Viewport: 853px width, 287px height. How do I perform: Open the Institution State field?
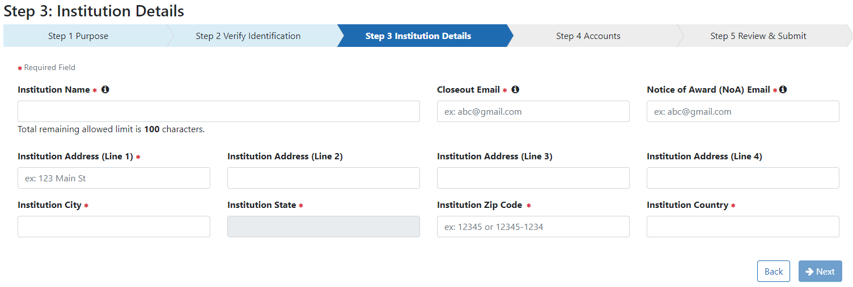(x=324, y=227)
